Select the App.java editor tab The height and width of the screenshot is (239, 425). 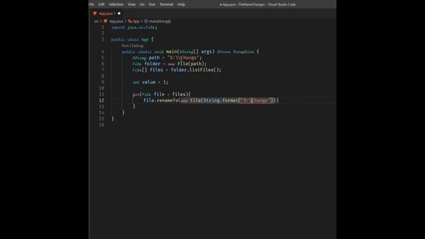click(106, 13)
